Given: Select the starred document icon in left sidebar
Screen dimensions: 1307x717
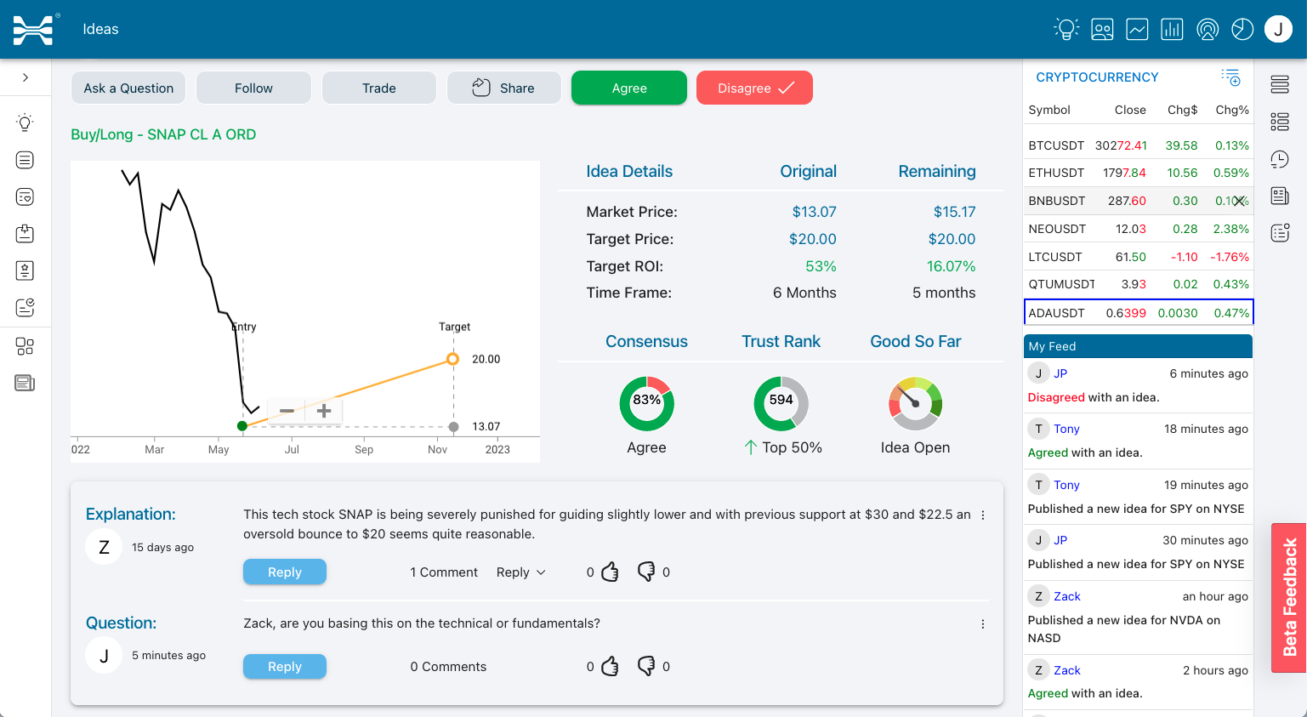Looking at the screenshot, I should (25, 270).
